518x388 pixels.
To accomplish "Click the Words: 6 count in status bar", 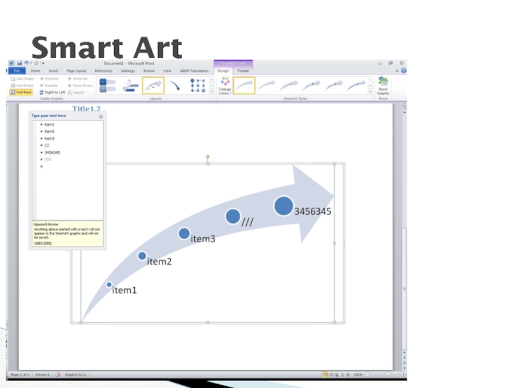I will tap(42, 374).
